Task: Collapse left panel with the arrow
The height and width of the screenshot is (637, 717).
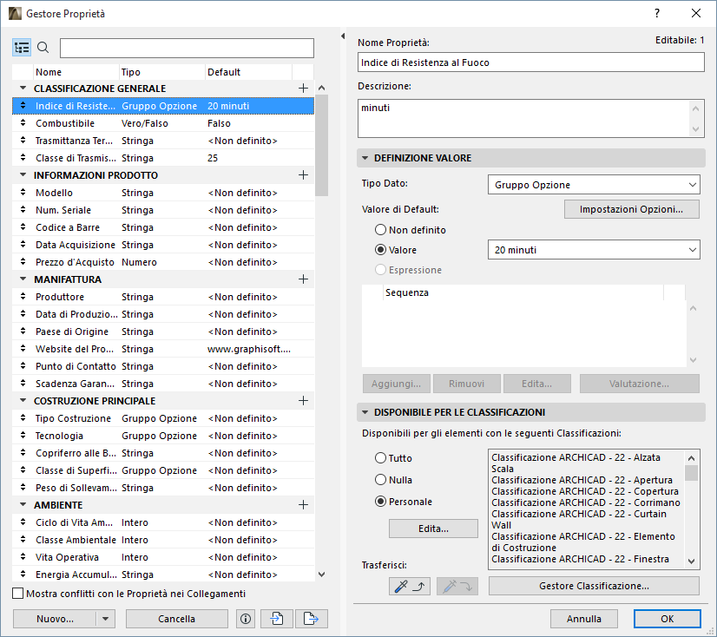Action: [x=343, y=36]
